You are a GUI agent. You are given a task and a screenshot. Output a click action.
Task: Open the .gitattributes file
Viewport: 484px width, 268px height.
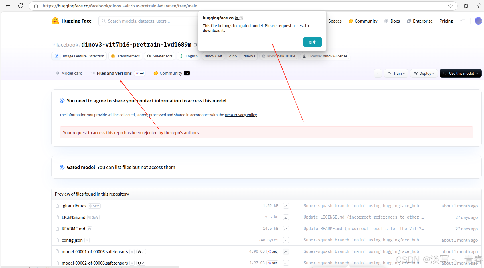tap(74, 206)
